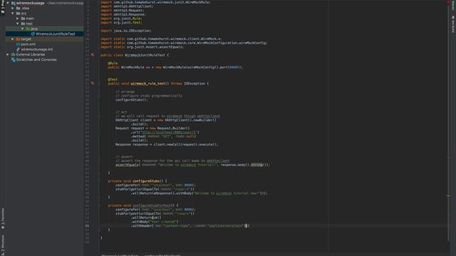
Task: Click the .idea folder icon
Action: point(18,8)
